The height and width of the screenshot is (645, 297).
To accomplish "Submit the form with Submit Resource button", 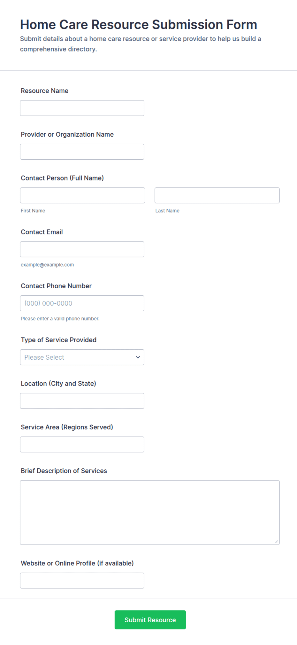I will pyautogui.click(x=150, y=620).
